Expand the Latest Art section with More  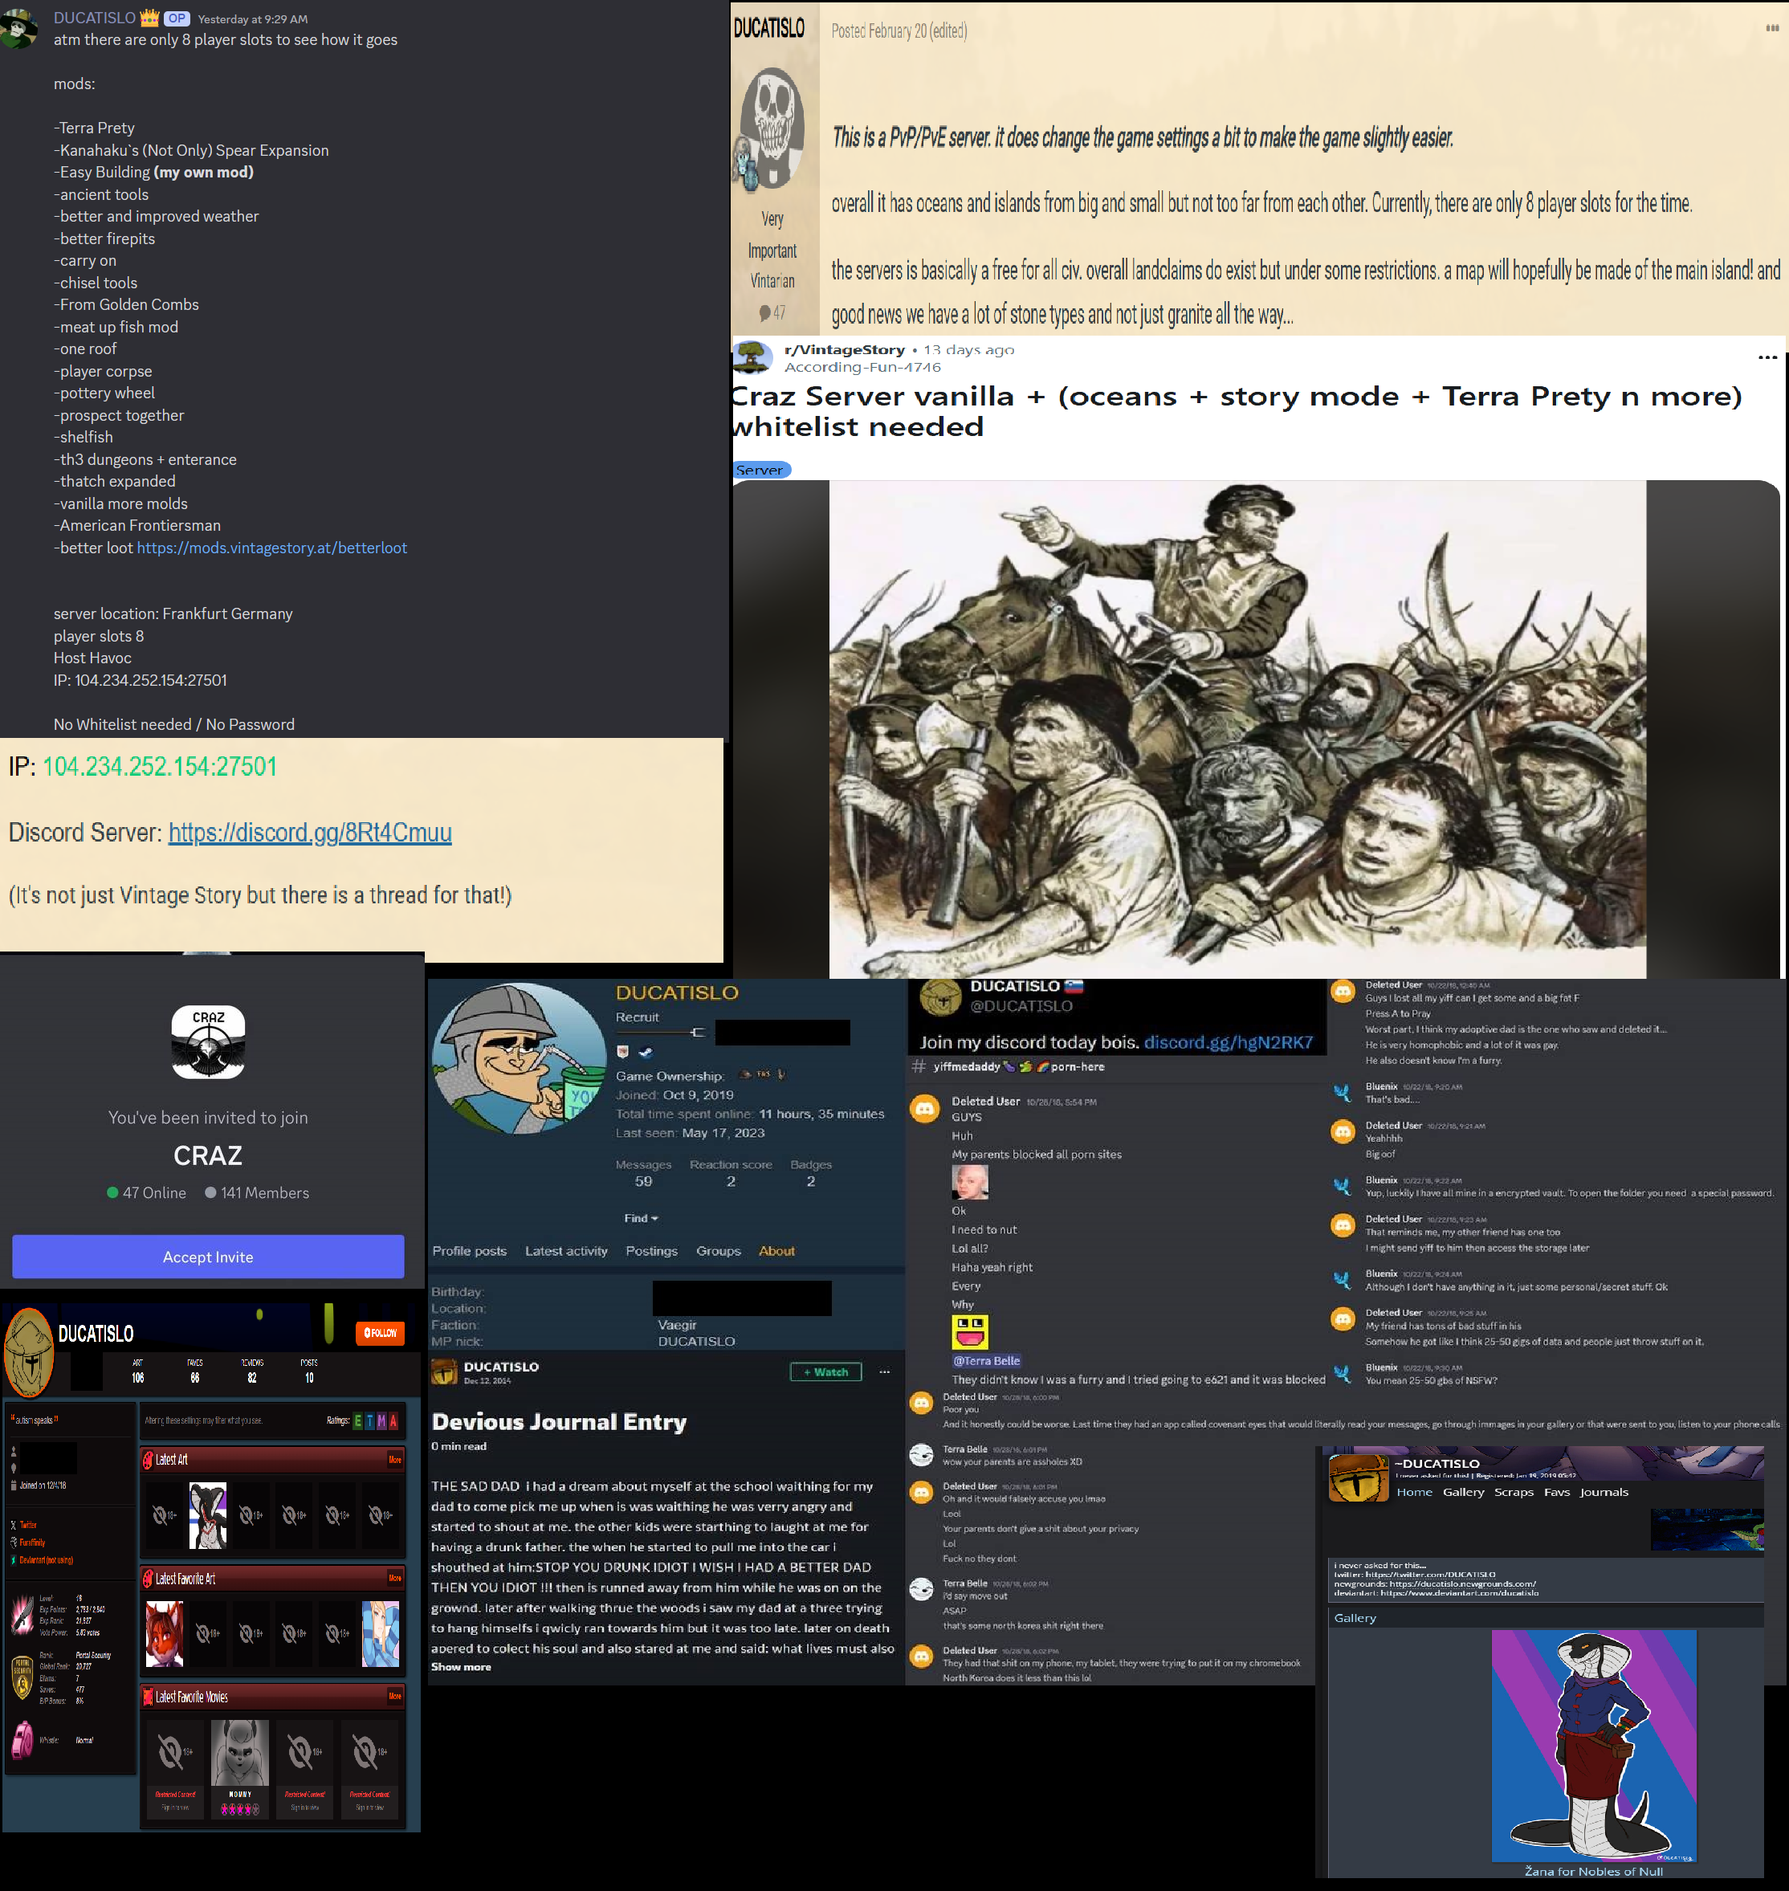pos(395,1460)
